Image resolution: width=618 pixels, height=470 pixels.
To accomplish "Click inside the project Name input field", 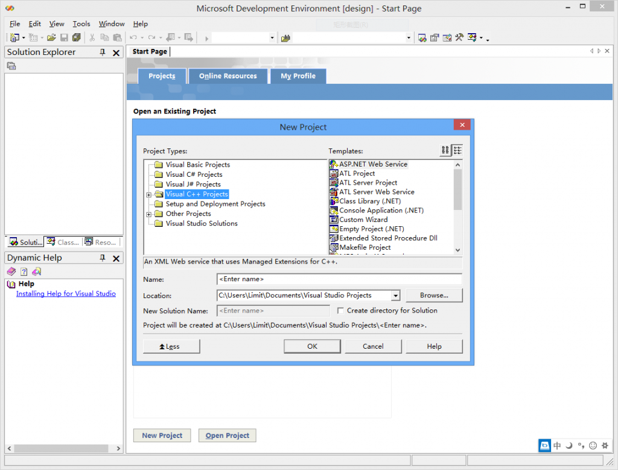I will [338, 279].
